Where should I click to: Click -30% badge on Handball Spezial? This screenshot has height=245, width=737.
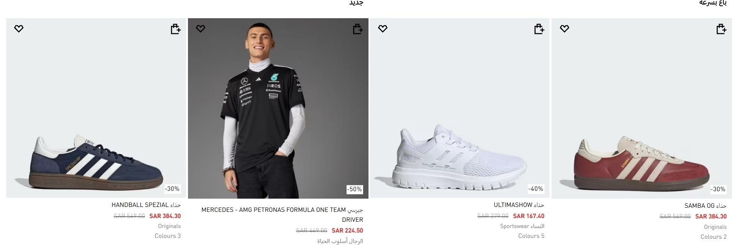click(x=172, y=189)
